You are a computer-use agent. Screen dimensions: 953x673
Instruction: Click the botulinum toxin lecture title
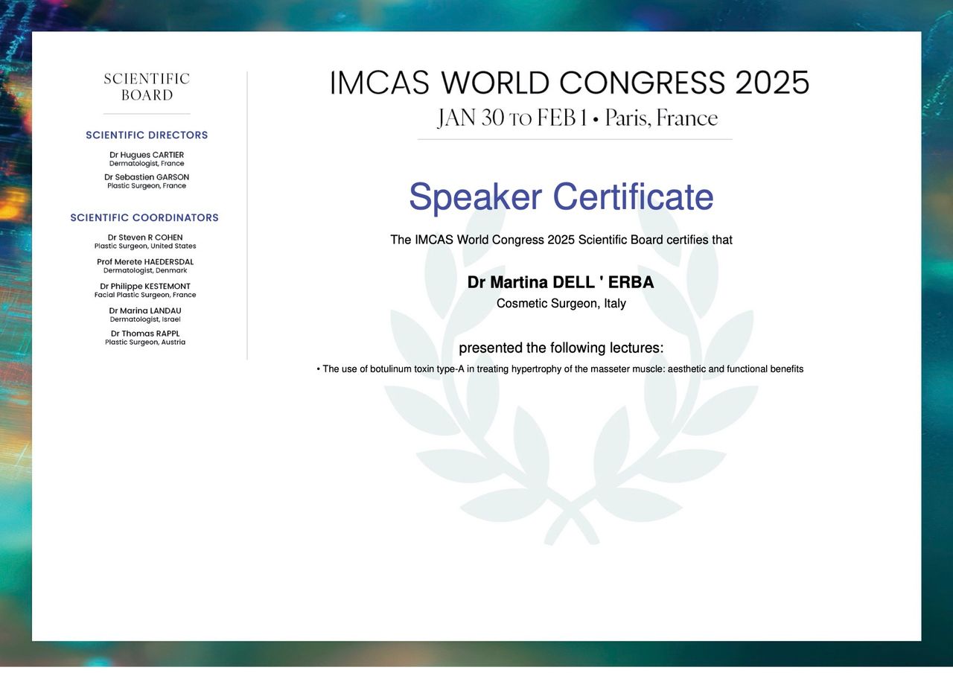[x=561, y=369]
